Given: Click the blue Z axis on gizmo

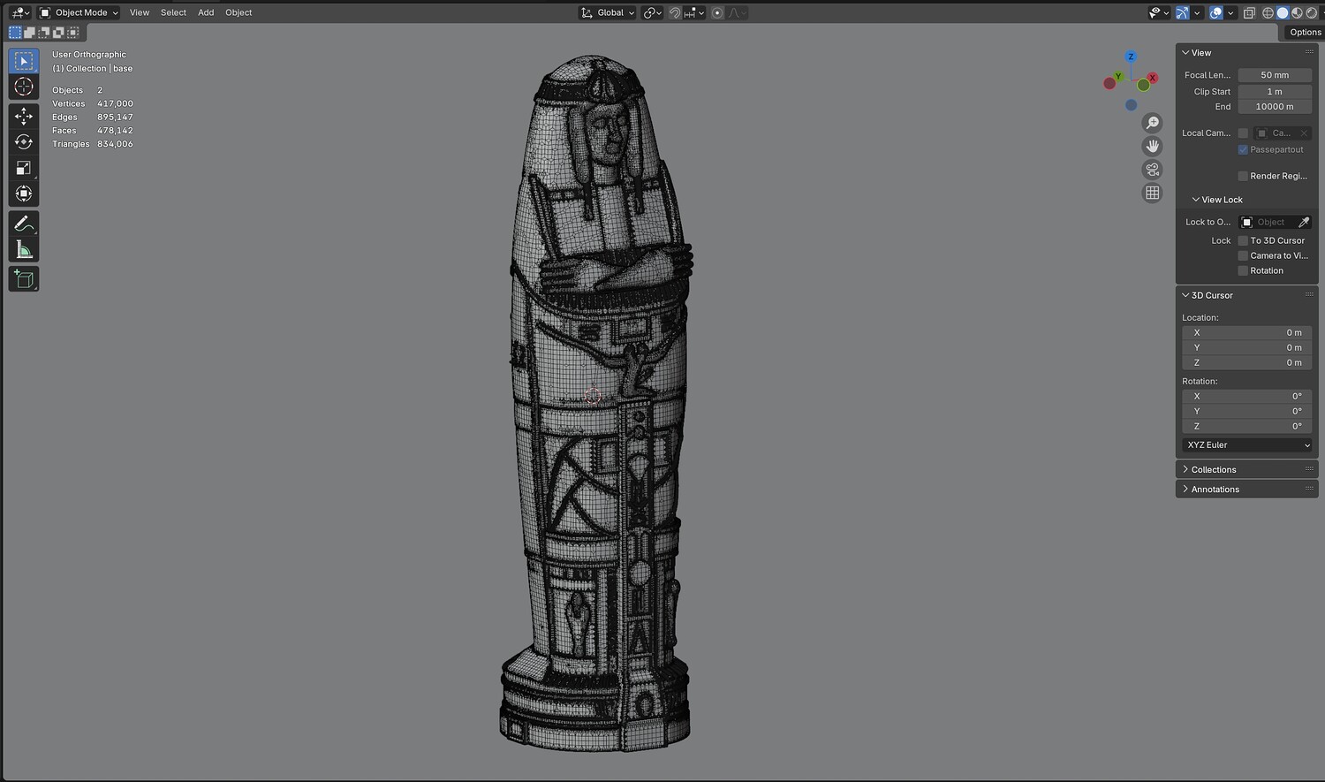Looking at the screenshot, I should click(1131, 57).
